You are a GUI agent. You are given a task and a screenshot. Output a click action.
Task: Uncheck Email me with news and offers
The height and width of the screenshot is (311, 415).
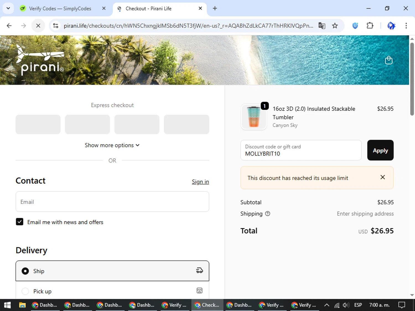(19, 222)
